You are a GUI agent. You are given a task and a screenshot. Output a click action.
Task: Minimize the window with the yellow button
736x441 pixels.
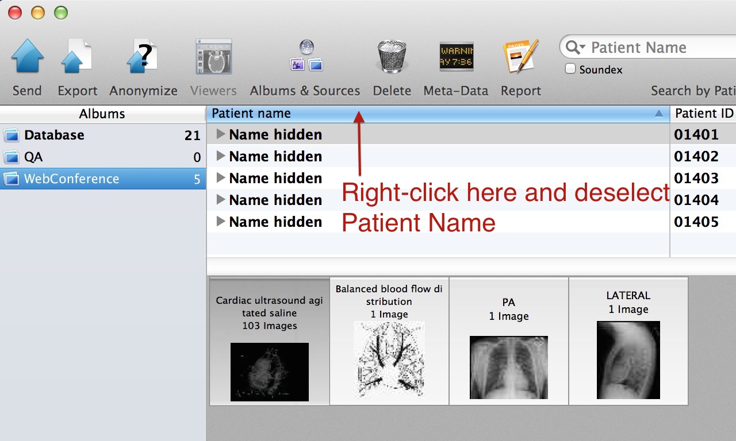[x=38, y=12]
